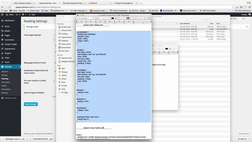Open Permalinks settings submenu item
Screen dimensions: 252x142
(x=6, y=89)
